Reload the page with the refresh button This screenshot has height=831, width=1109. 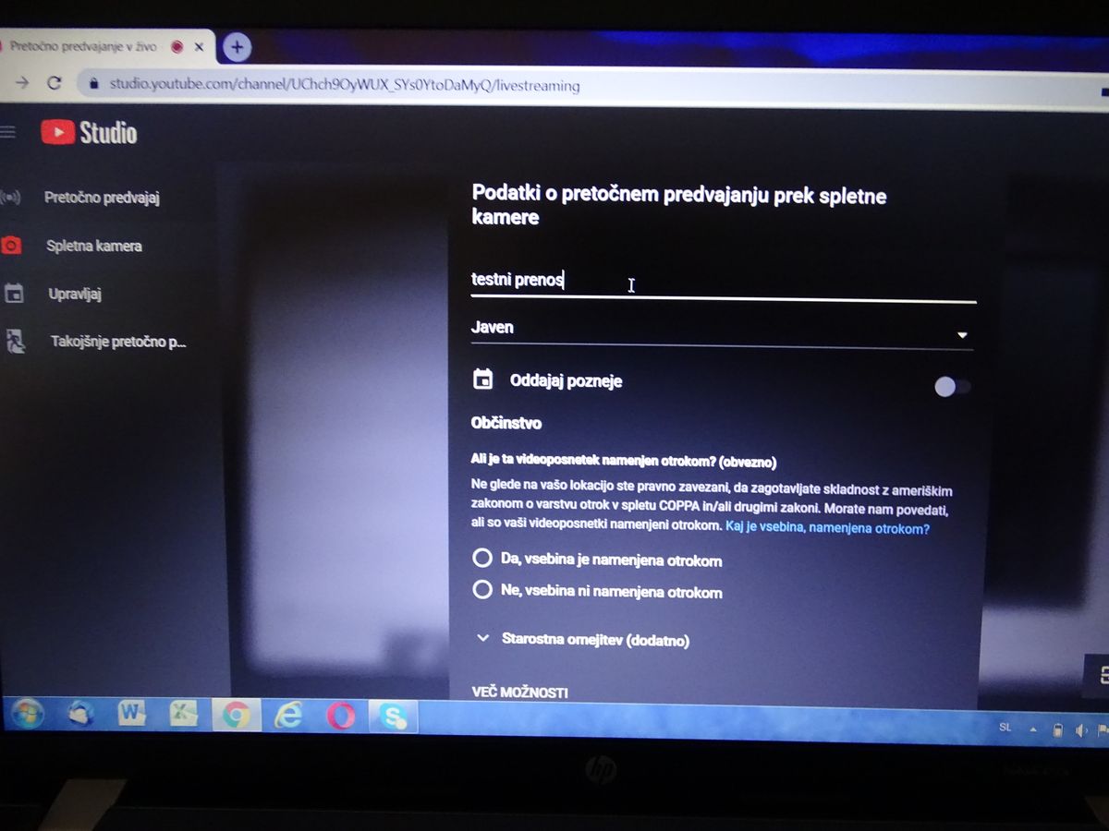[54, 83]
